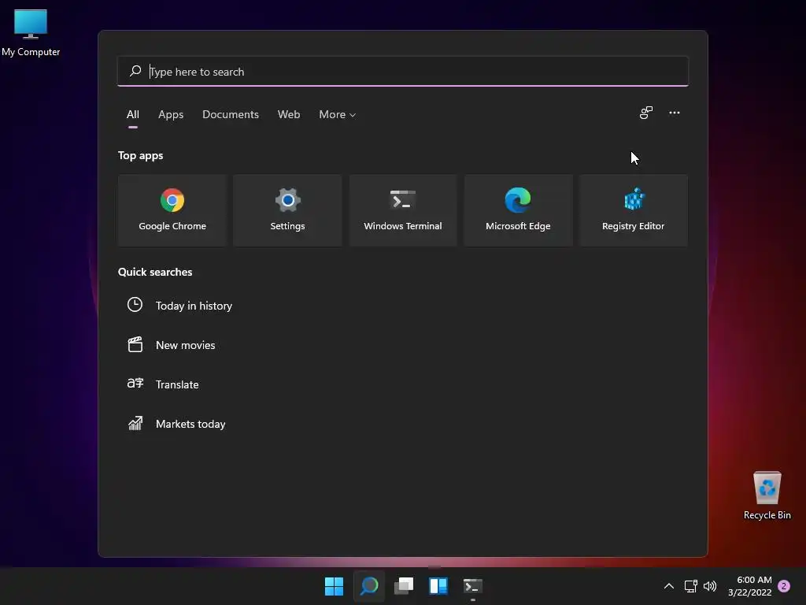Launch Microsoft Edge tile

click(518, 210)
